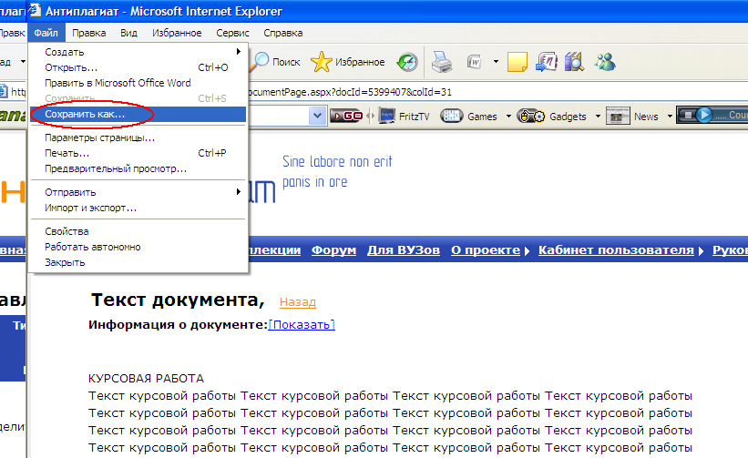Open the Избранное menu in menu bar
Viewport: 748px width, 458px height.
(177, 33)
